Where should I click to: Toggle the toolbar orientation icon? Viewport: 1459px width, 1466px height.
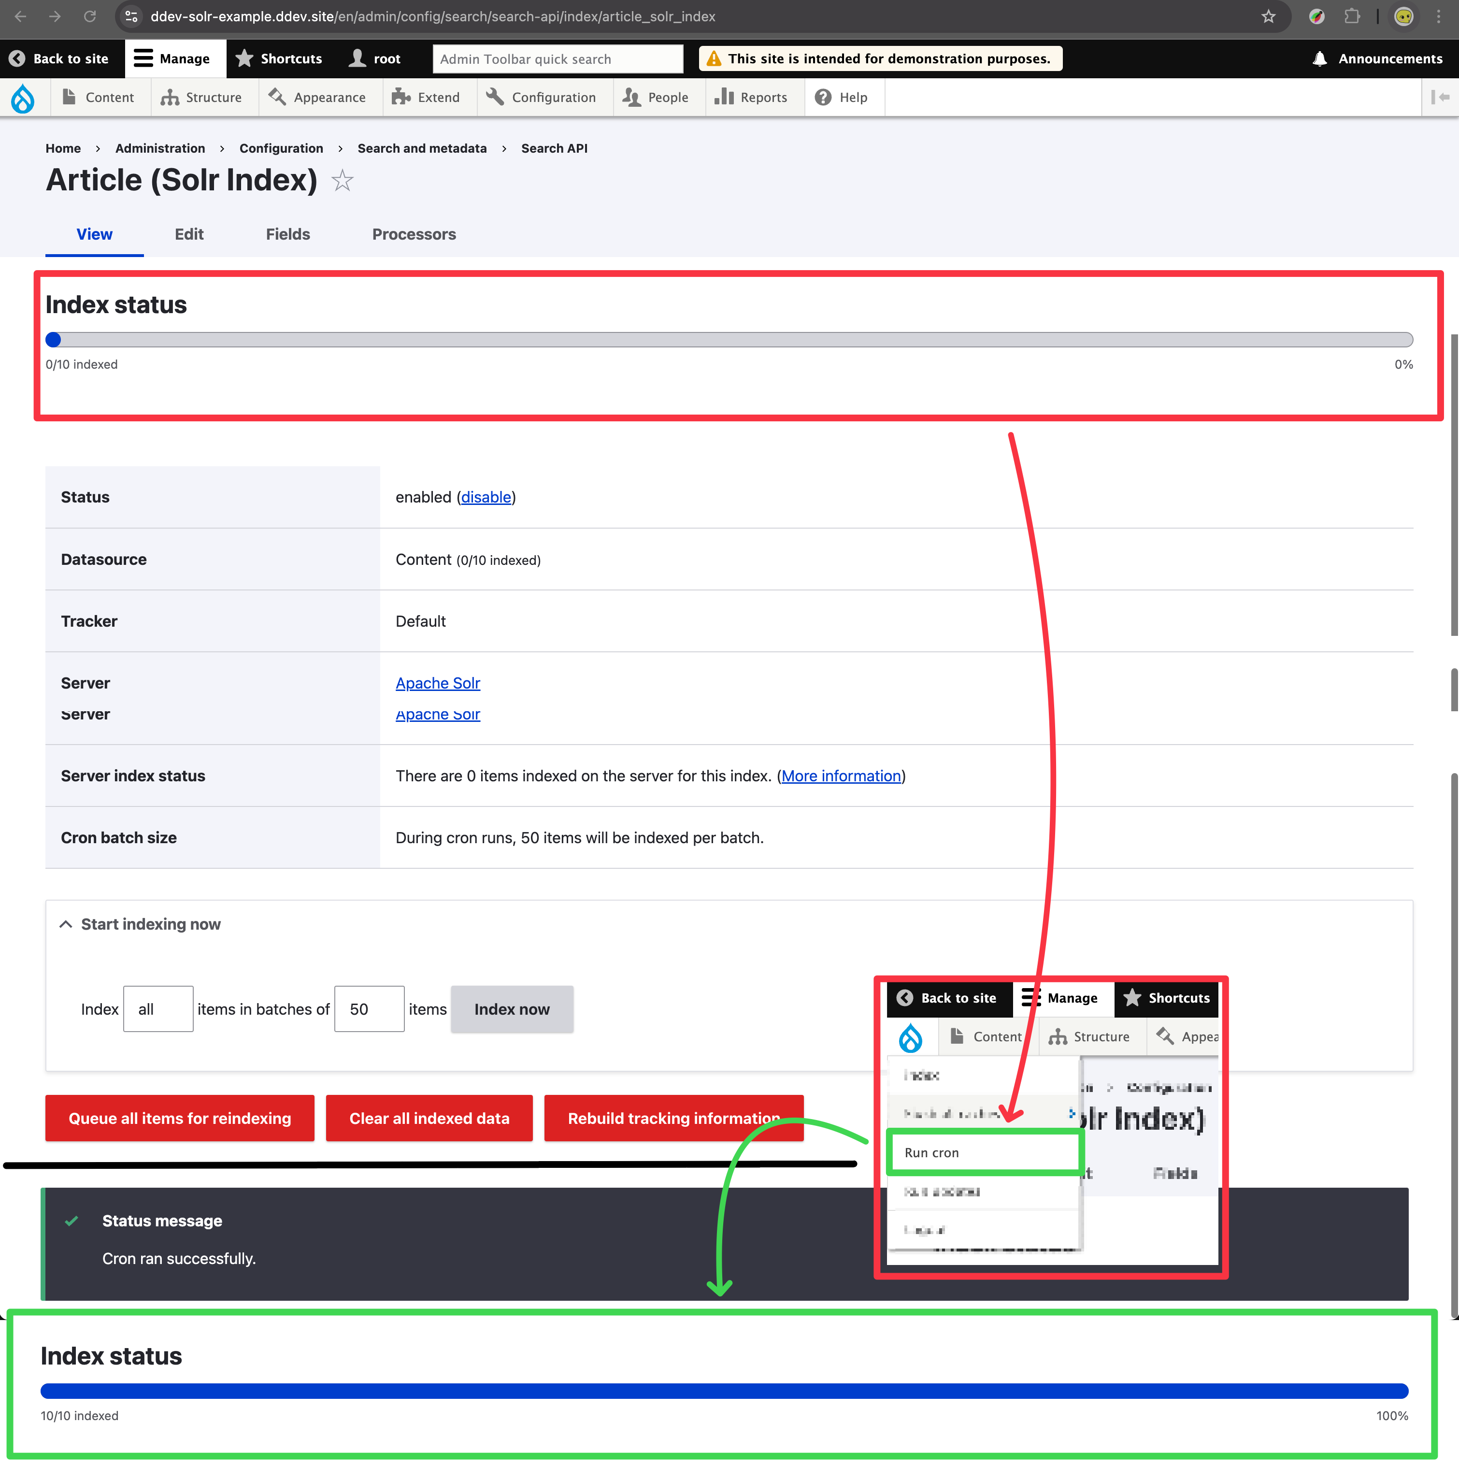(1439, 97)
